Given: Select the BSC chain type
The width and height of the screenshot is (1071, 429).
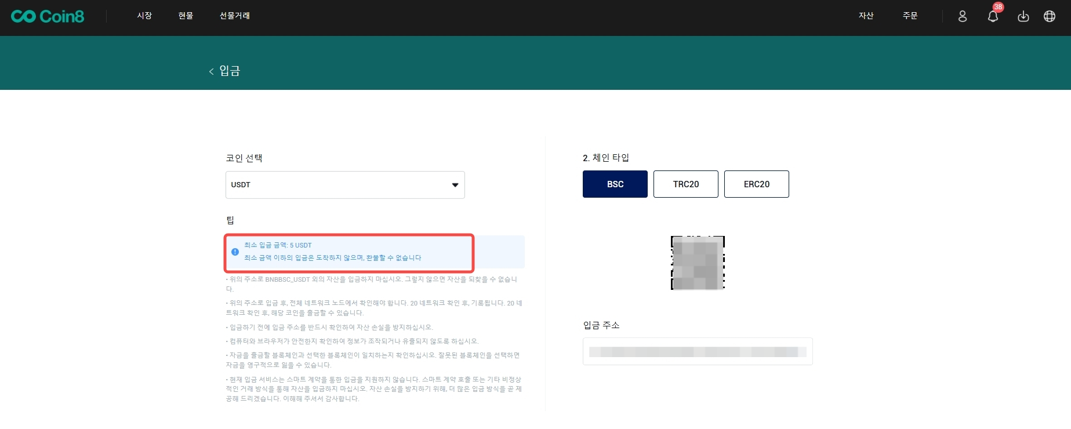Looking at the screenshot, I should point(615,184).
